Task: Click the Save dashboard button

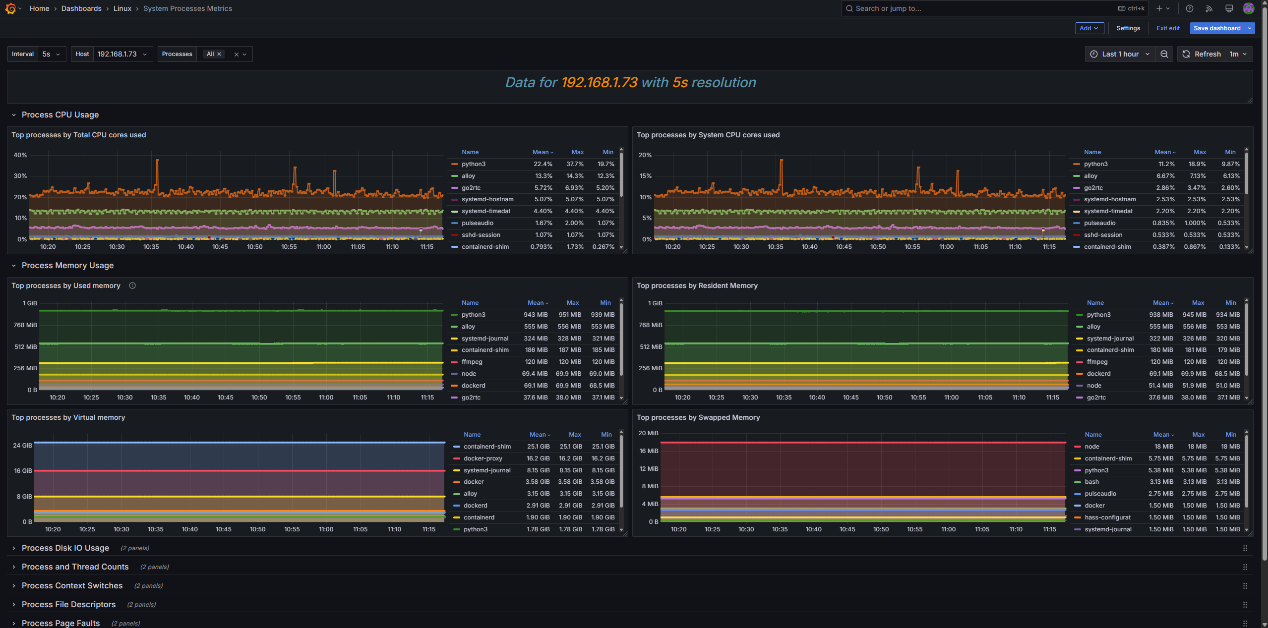Action: [x=1216, y=28]
